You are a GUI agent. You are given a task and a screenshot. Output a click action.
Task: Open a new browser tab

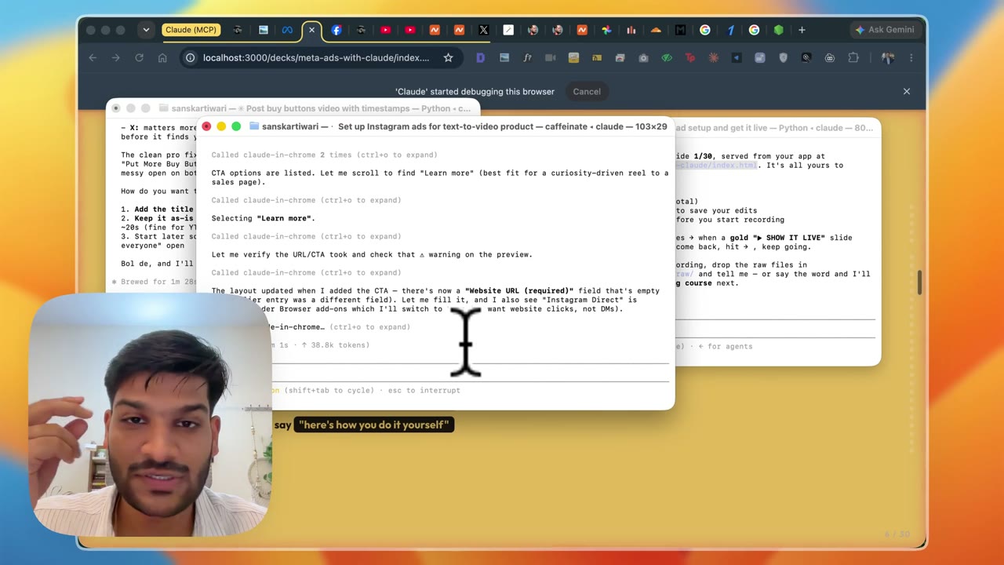(x=802, y=30)
